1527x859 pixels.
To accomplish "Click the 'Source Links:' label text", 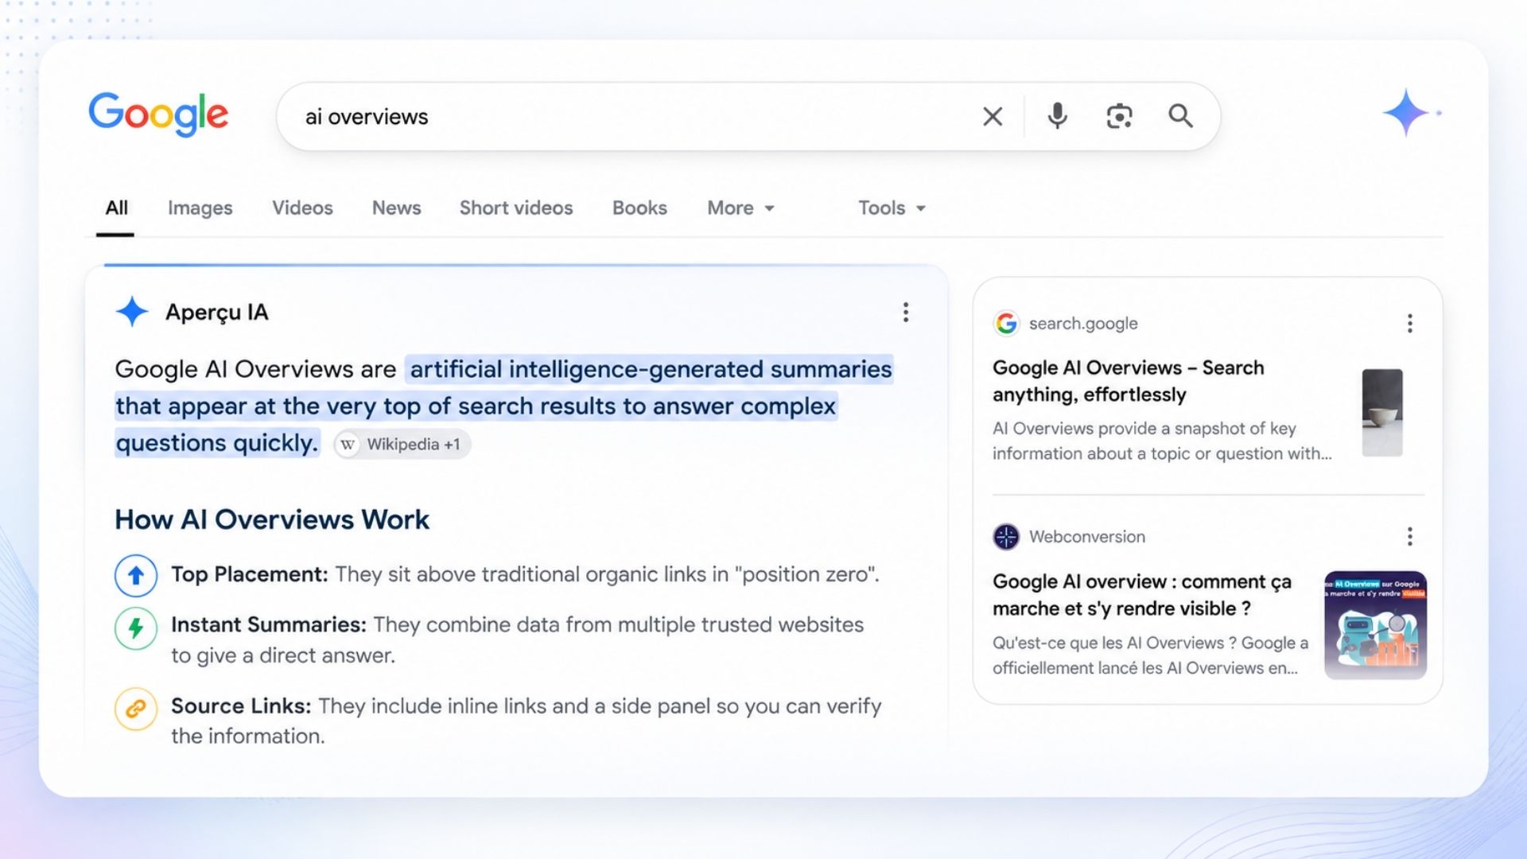I will coord(241,706).
